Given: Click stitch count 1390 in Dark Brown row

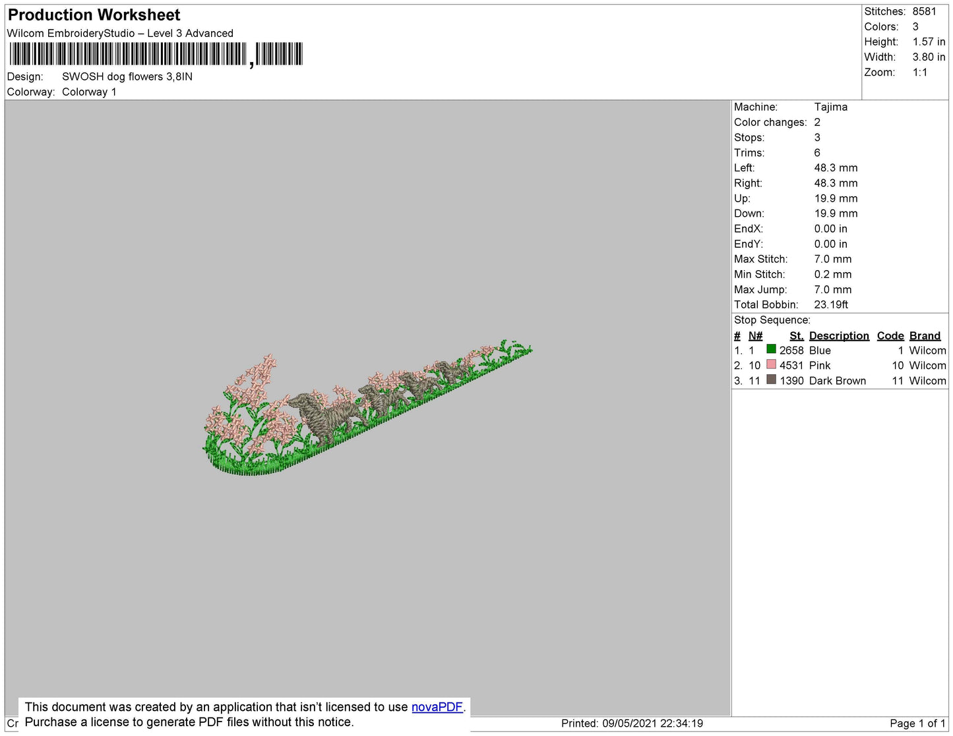Looking at the screenshot, I should (791, 381).
